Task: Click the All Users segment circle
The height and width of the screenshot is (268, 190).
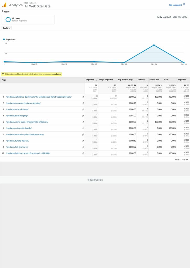Action: (x=8, y=20)
